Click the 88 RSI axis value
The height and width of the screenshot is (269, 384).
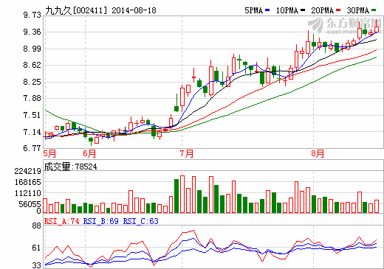pyautogui.click(x=37, y=226)
